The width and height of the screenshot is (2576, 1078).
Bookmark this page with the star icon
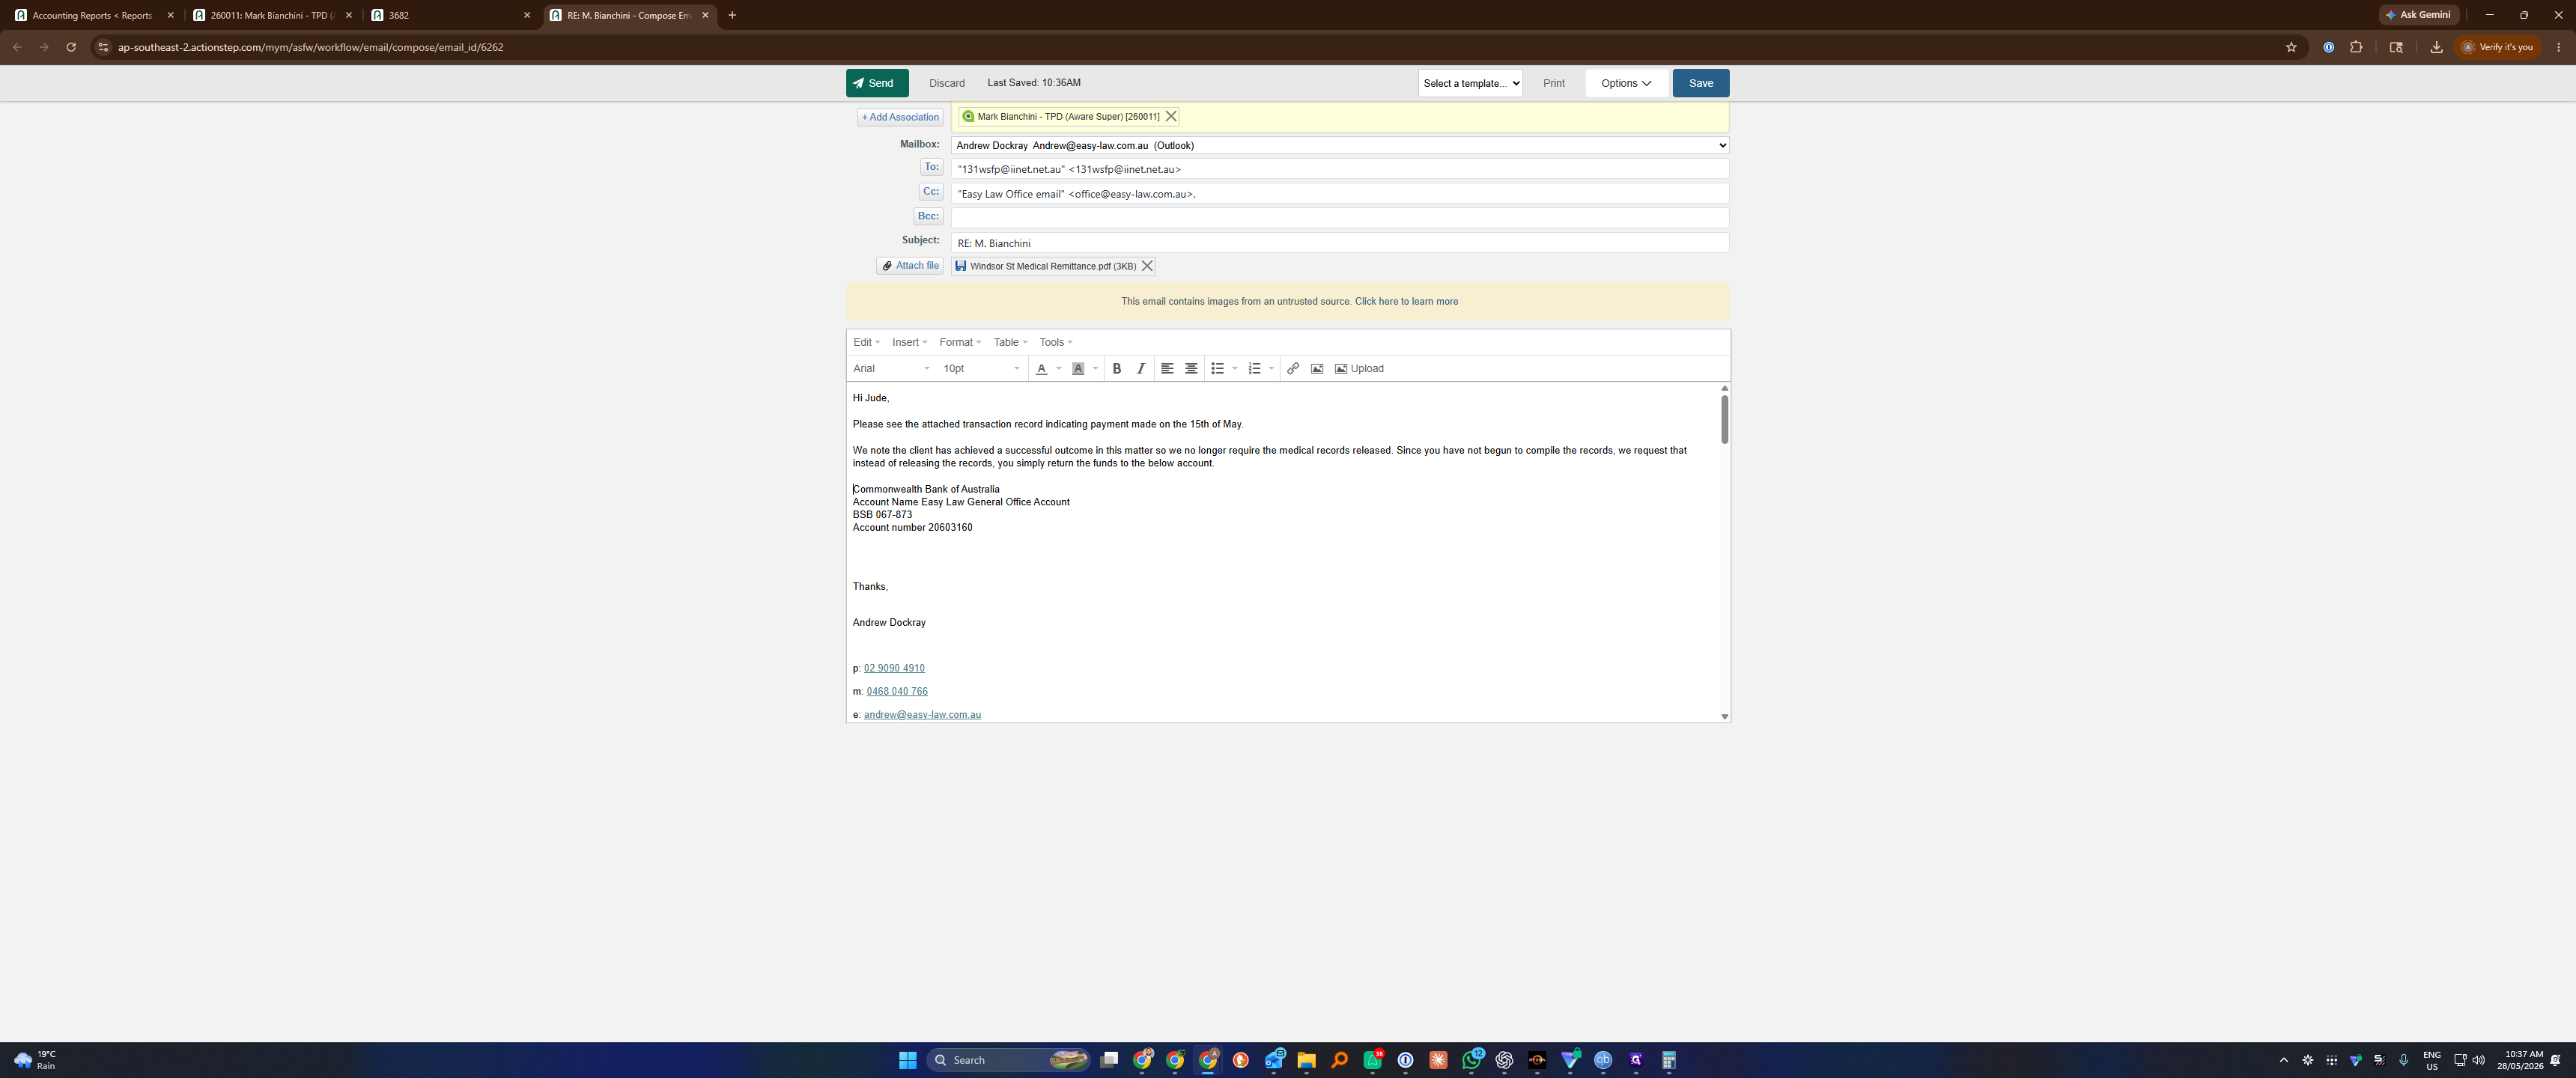point(2290,47)
